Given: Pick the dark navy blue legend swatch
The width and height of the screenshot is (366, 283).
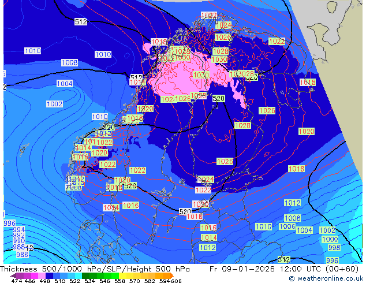Looking at the screenshot, I should tap(49, 275).
